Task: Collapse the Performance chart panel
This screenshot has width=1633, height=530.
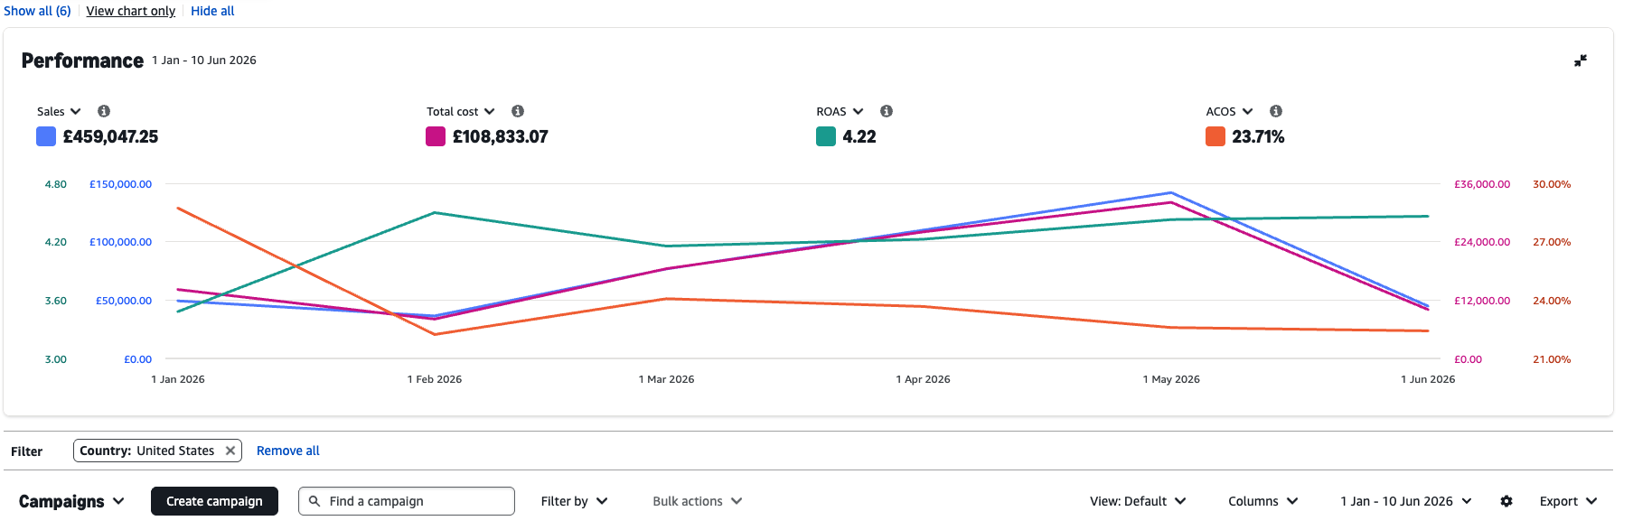Action: (1581, 60)
